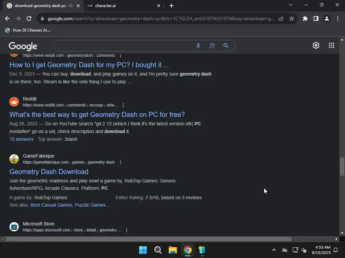Search by image with Google Lens icon
Screen dimensions: 345x258
tap(212, 46)
